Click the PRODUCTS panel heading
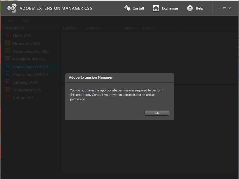This screenshot has height=179, width=239. pyautogui.click(x=14, y=28)
